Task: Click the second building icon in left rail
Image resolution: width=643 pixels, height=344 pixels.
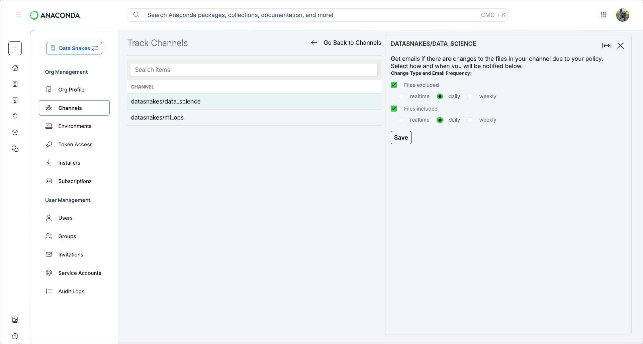Action: pyautogui.click(x=15, y=100)
